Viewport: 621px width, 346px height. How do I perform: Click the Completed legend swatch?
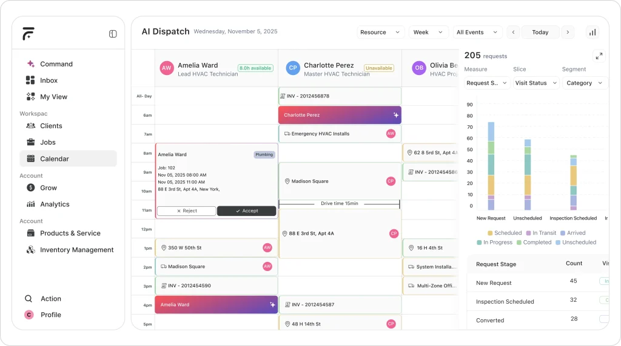pos(519,243)
